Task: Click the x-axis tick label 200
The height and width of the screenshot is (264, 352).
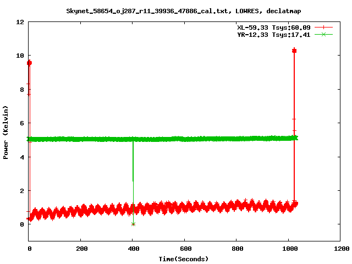Action: pos(82,249)
